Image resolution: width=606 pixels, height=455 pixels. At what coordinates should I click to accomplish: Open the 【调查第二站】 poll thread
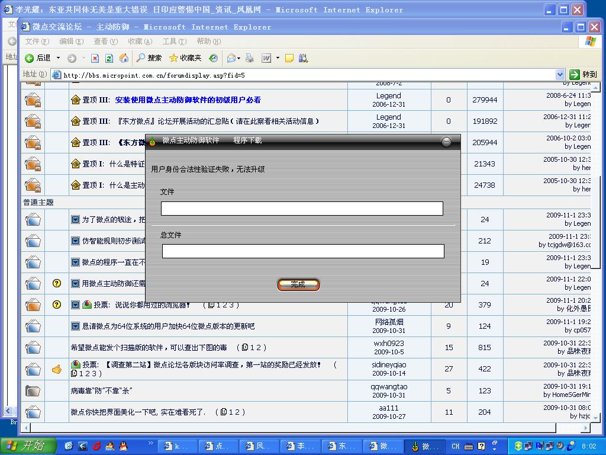click(213, 364)
